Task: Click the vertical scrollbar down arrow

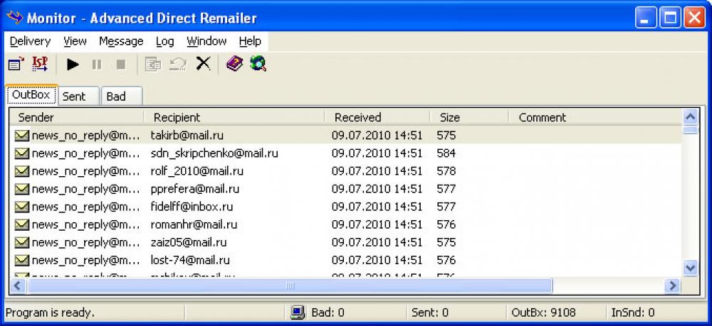Action: 691,267
